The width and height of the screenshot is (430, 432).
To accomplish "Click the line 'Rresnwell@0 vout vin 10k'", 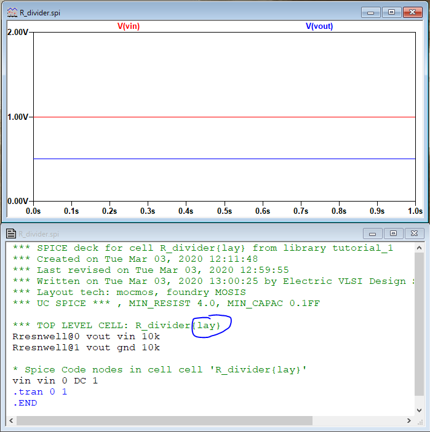I will (x=86, y=337).
